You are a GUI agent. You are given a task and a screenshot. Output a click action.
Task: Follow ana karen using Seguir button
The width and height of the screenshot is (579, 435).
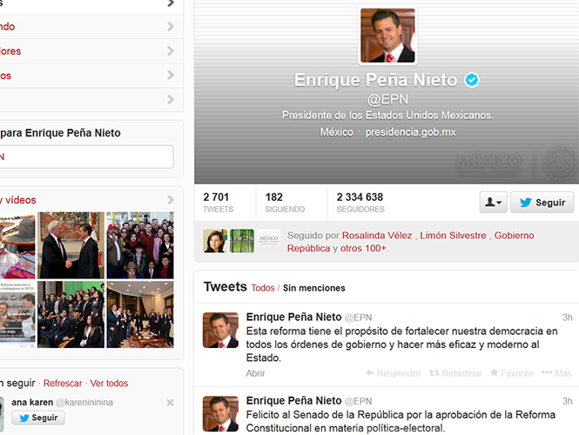pyautogui.click(x=37, y=418)
